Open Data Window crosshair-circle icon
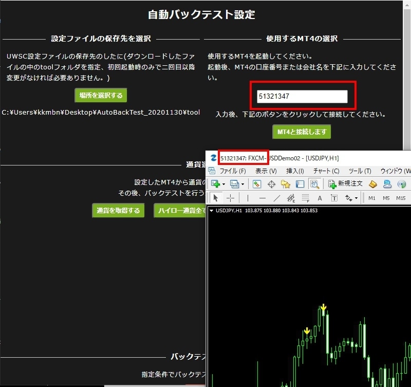 coord(271,185)
